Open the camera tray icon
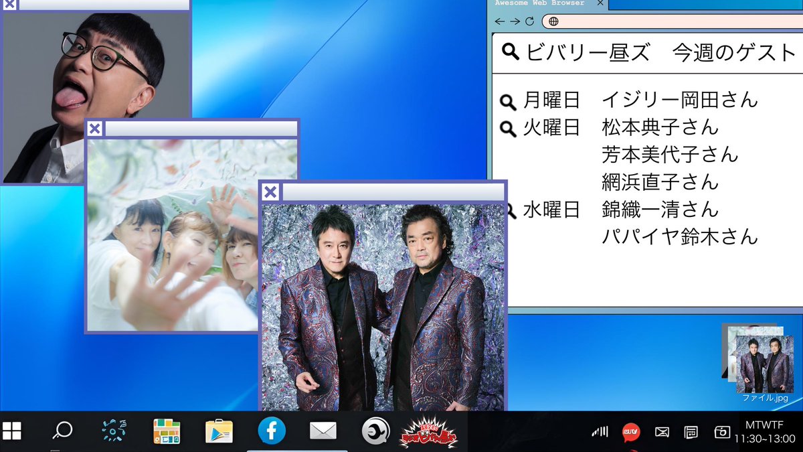803x452 pixels. (x=721, y=432)
